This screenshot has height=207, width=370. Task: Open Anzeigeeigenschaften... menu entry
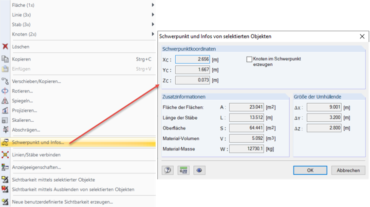click(78, 167)
